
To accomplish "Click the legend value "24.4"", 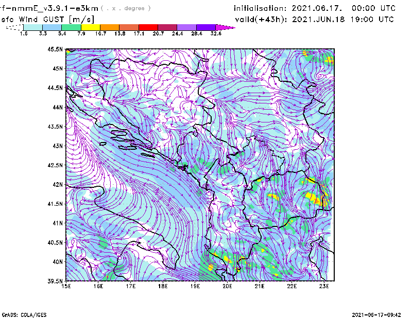I will [177, 33].
